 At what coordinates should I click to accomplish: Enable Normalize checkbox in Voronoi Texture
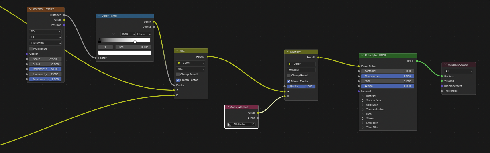[31, 49]
